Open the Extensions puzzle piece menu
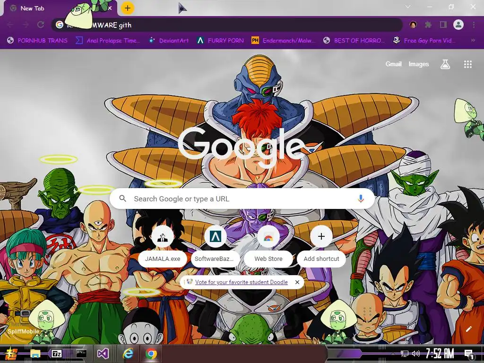 tap(428, 25)
